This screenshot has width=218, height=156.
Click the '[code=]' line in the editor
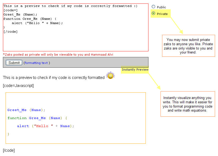pos(11,10)
